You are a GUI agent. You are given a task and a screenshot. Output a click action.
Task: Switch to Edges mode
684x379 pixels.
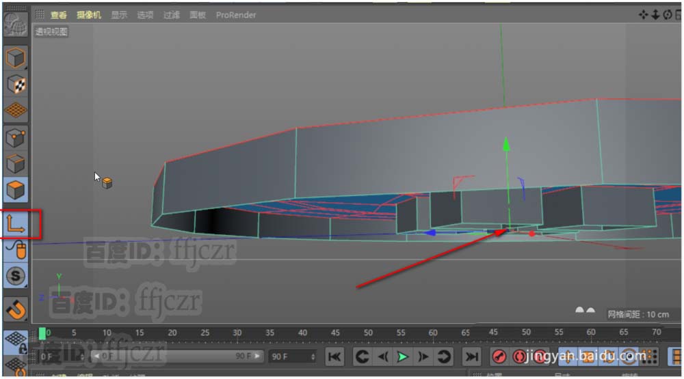[15, 164]
